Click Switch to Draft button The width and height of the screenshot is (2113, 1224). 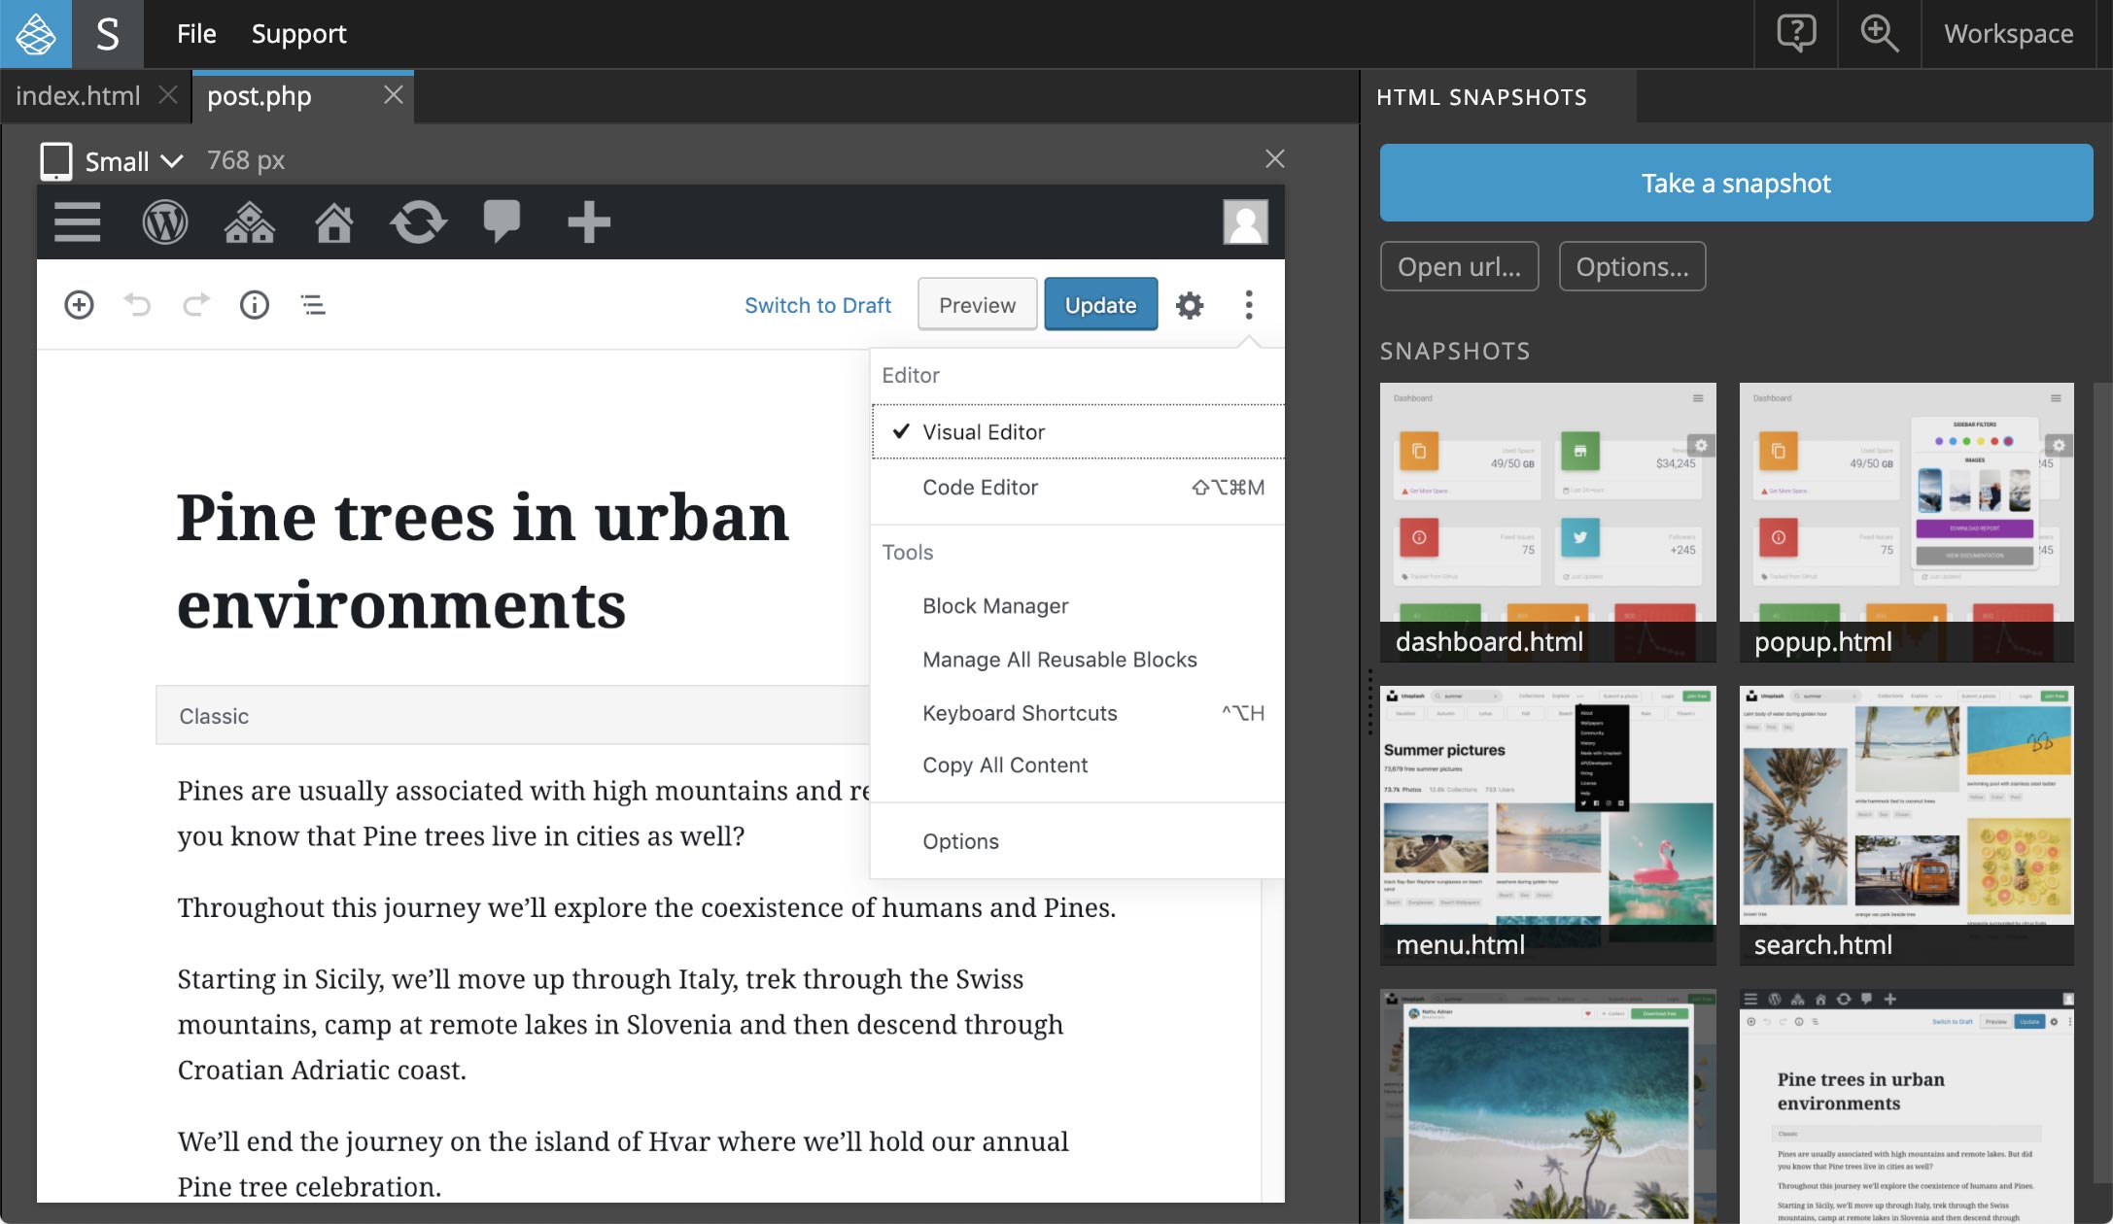tap(817, 303)
